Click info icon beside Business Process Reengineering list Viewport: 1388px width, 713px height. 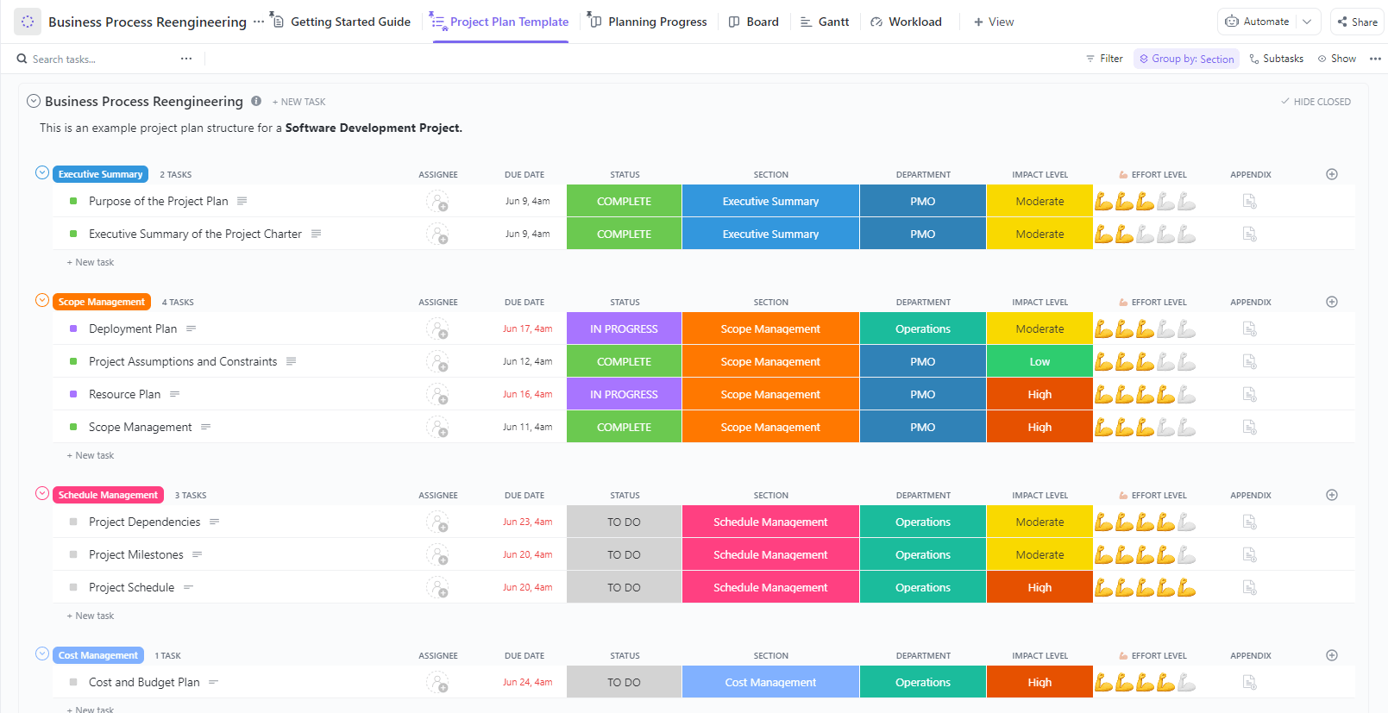(256, 101)
